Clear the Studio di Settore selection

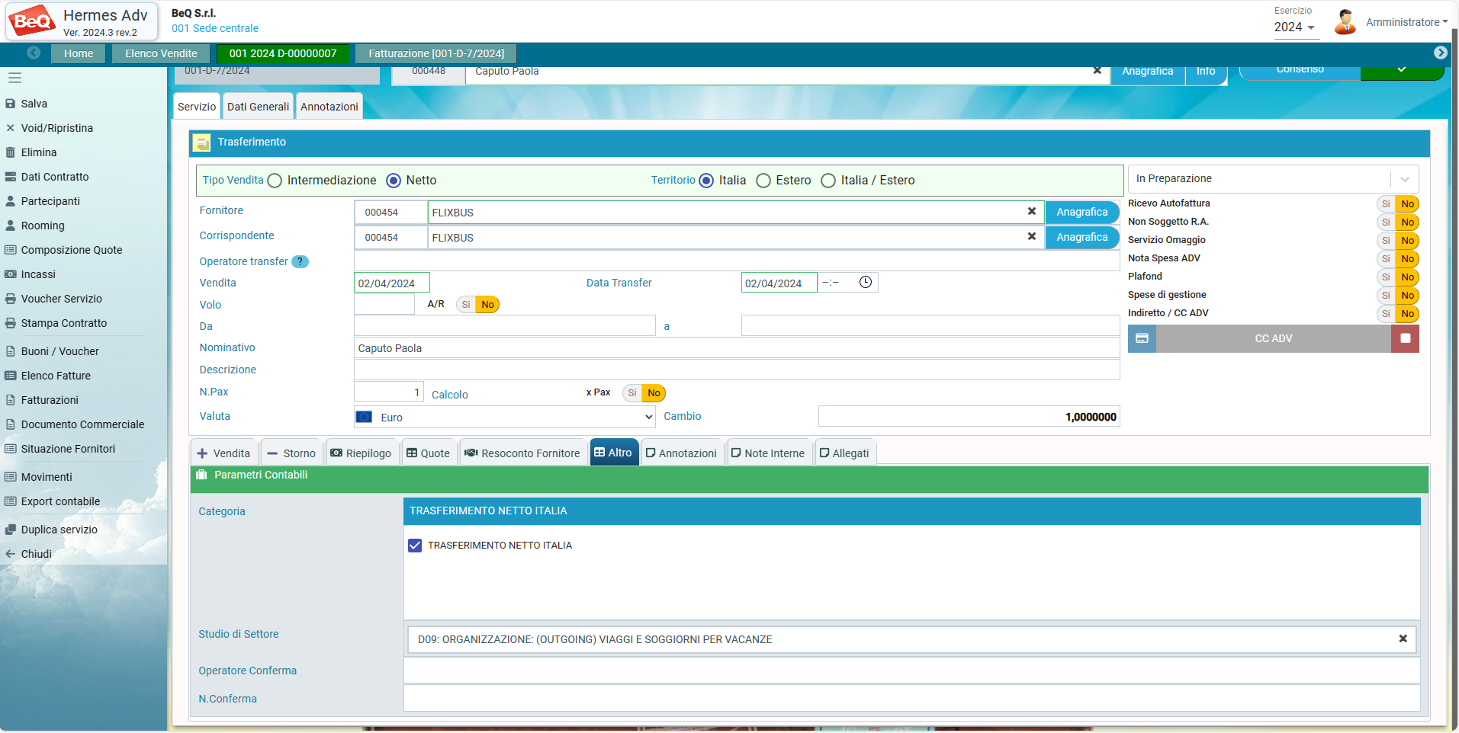coord(1403,639)
